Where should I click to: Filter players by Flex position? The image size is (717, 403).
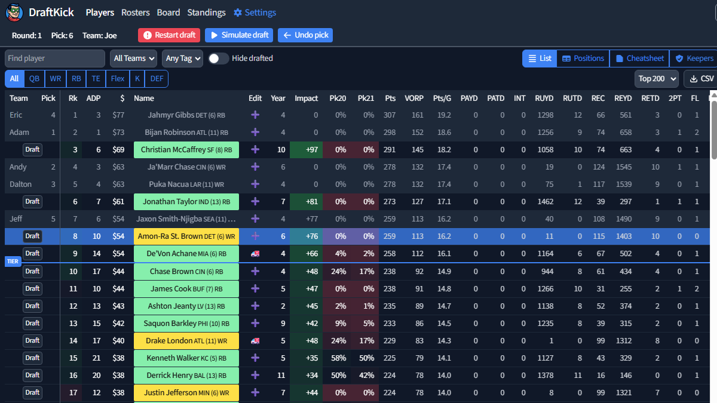pyautogui.click(x=118, y=79)
